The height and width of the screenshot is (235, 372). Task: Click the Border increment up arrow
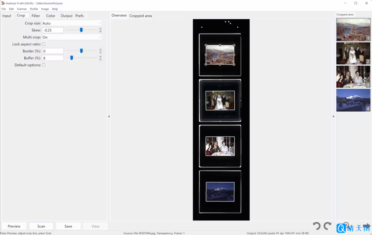click(100, 49)
